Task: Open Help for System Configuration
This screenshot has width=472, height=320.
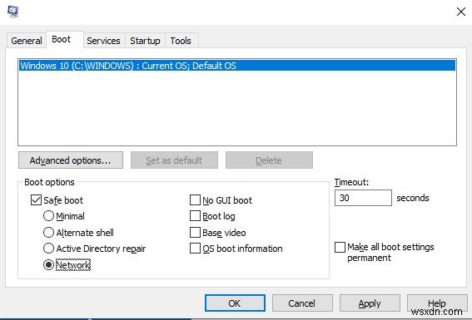Action: coord(437,303)
